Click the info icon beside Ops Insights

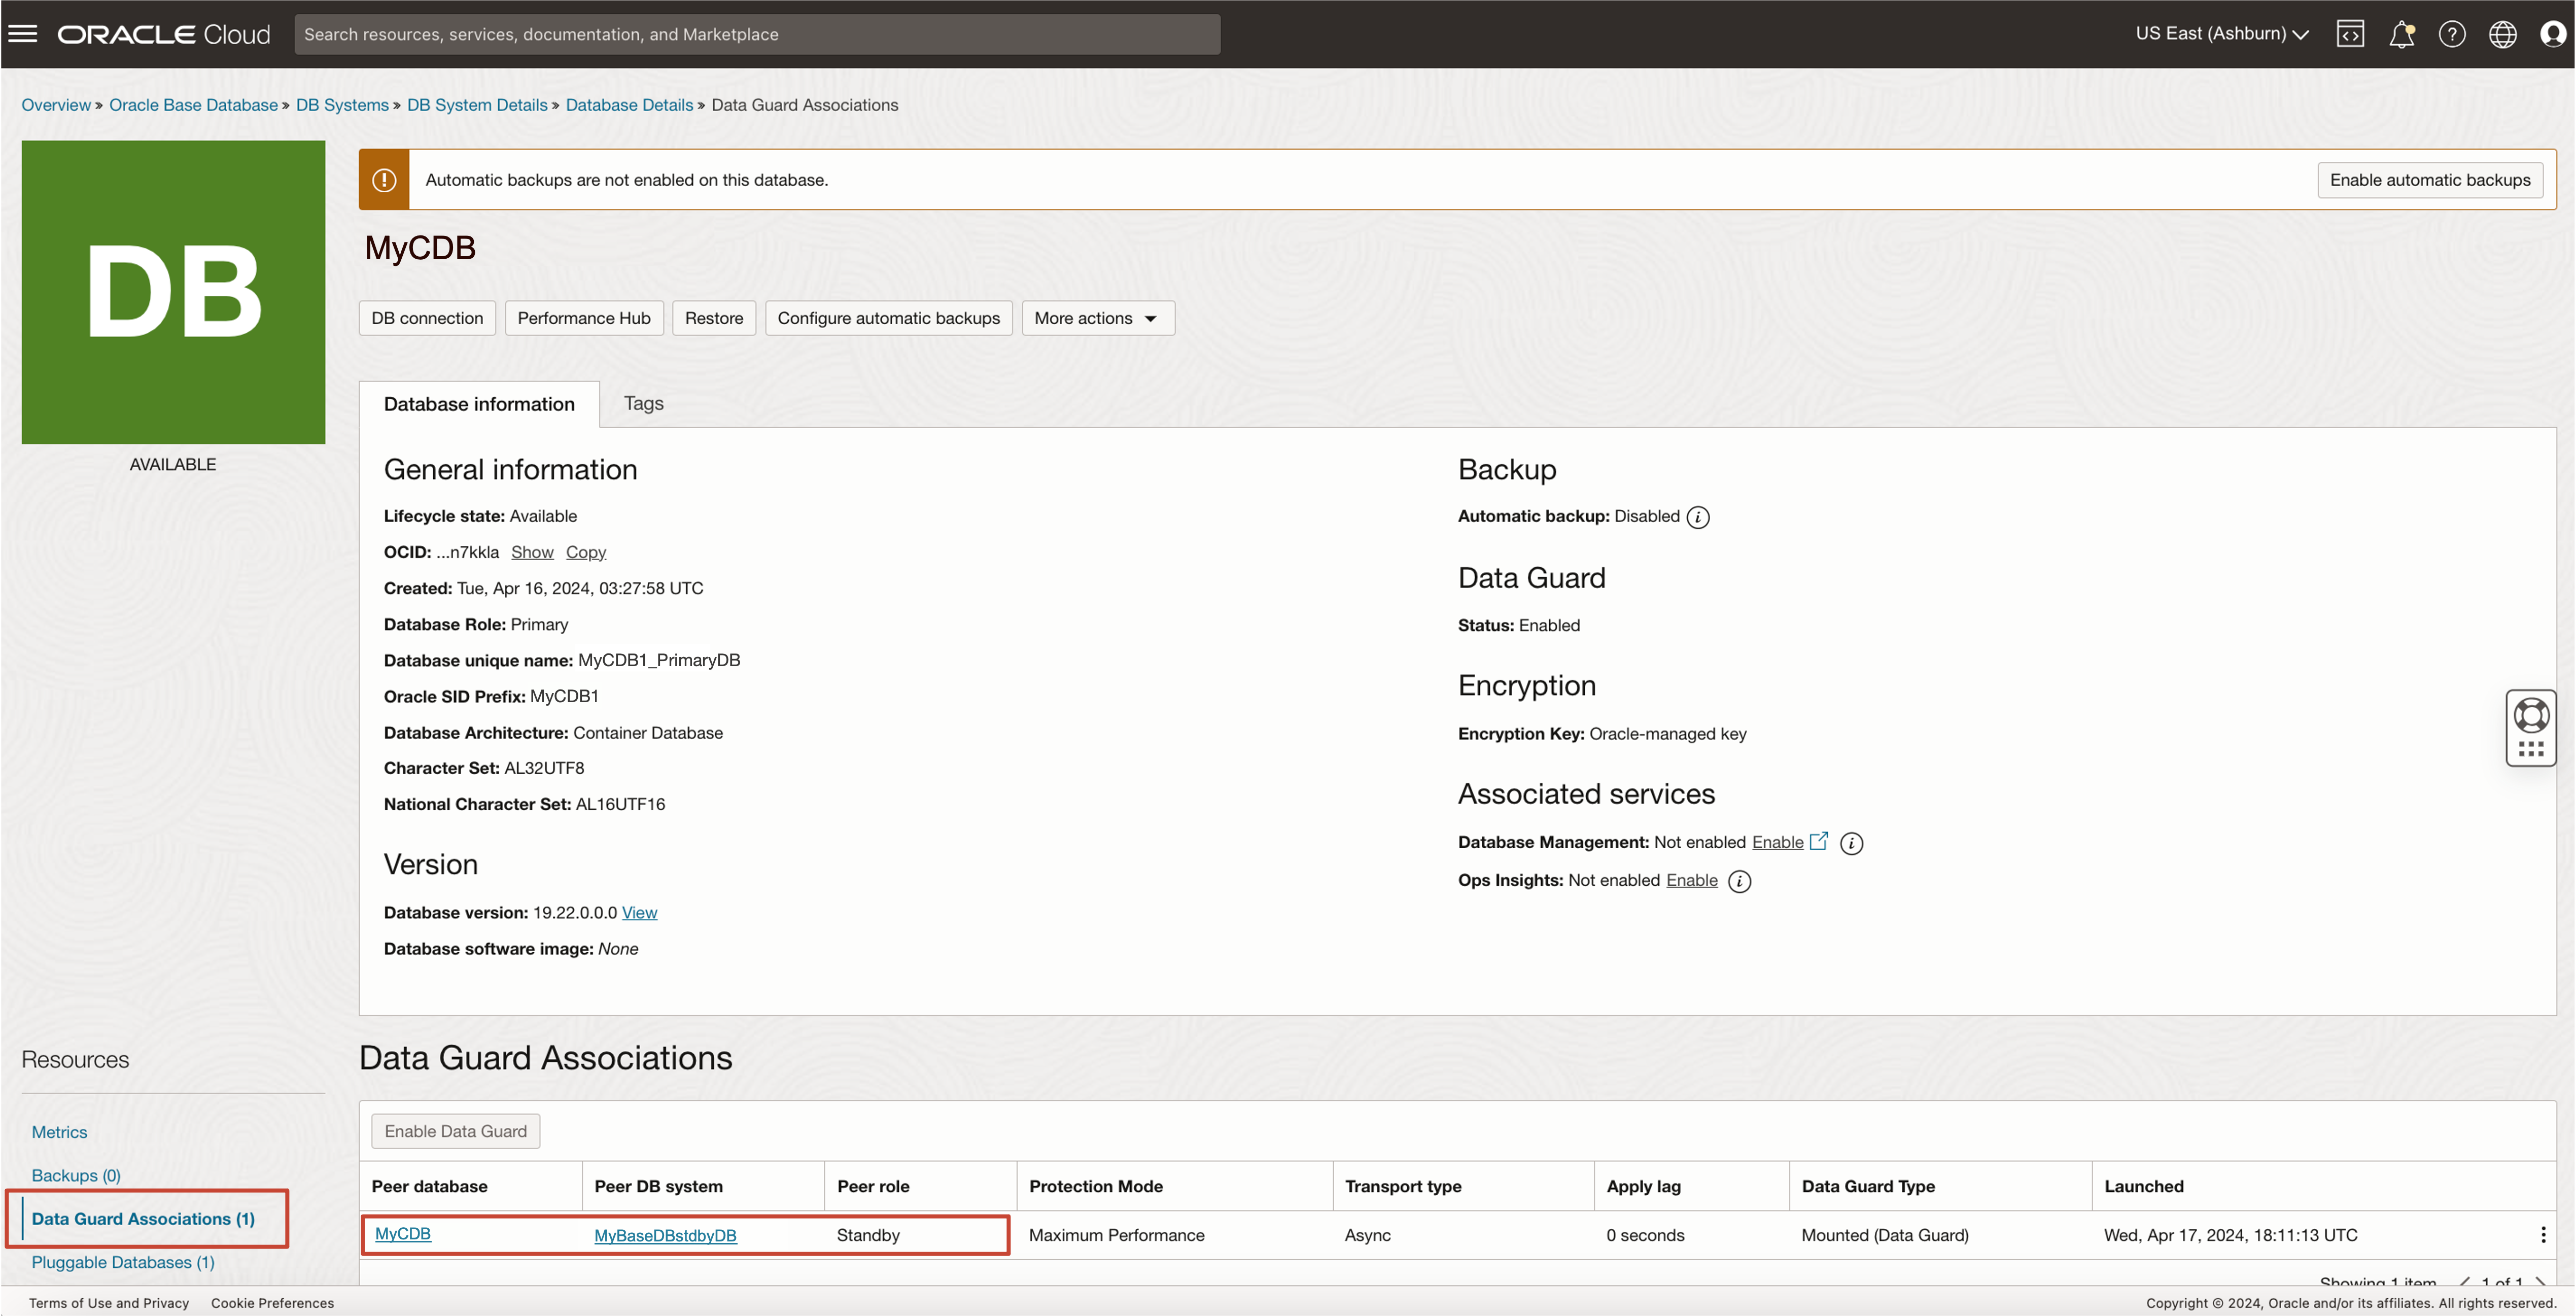point(1740,881)
